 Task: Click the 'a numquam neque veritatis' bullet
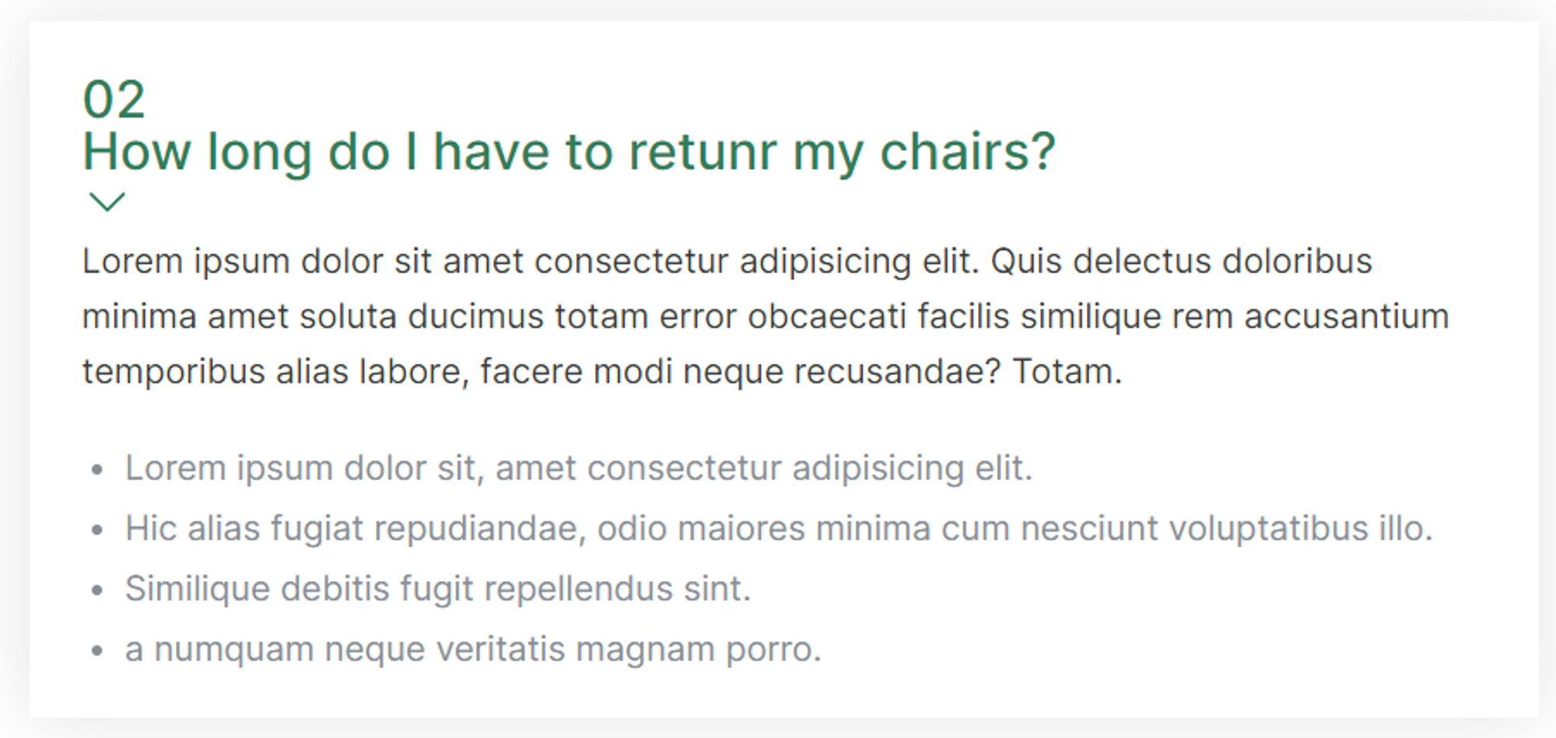tap(473, 649)
